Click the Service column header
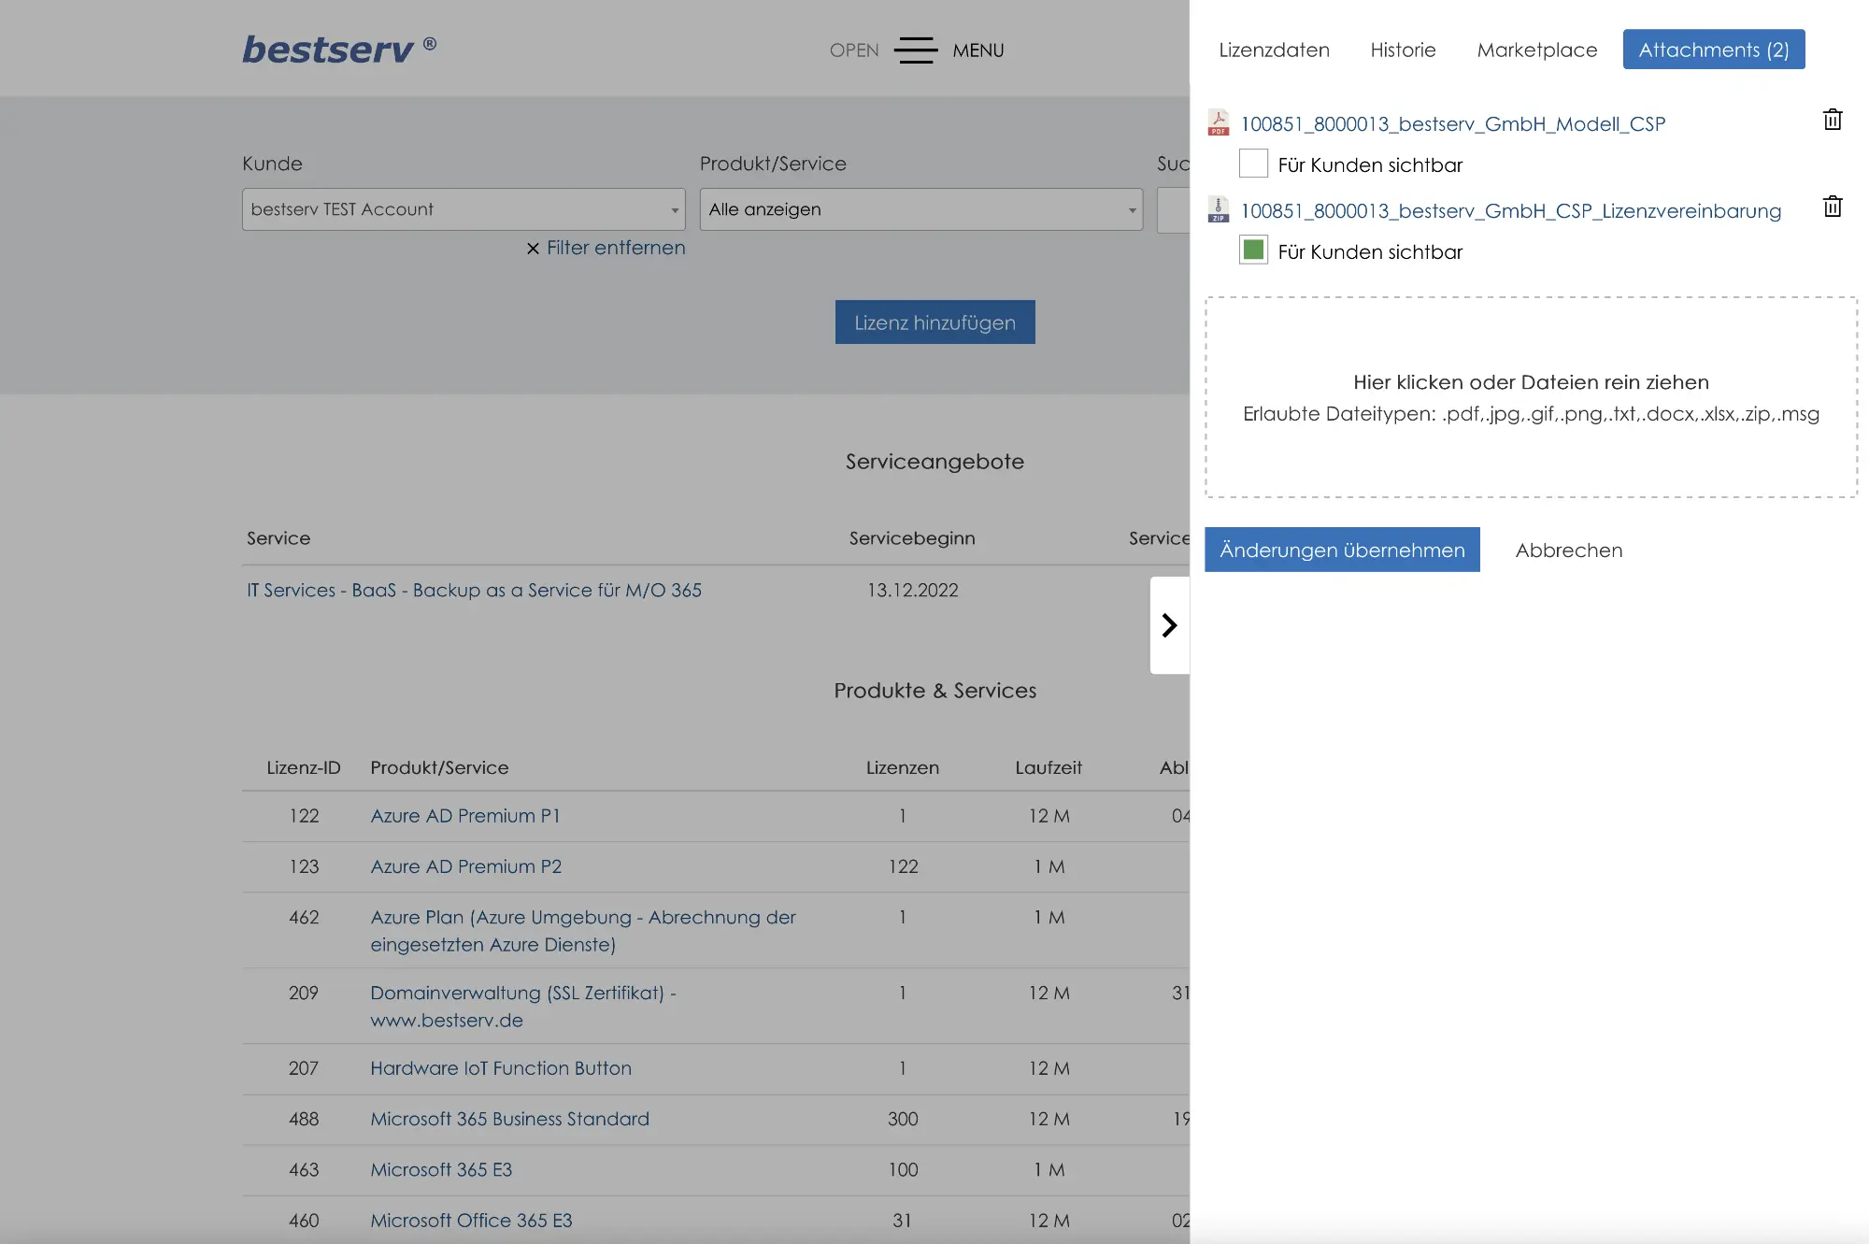This screenshot has width=1869, height=1244. (x=278, y=538)
